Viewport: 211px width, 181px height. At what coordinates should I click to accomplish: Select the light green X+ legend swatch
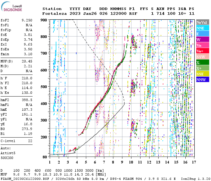(203, 68)
